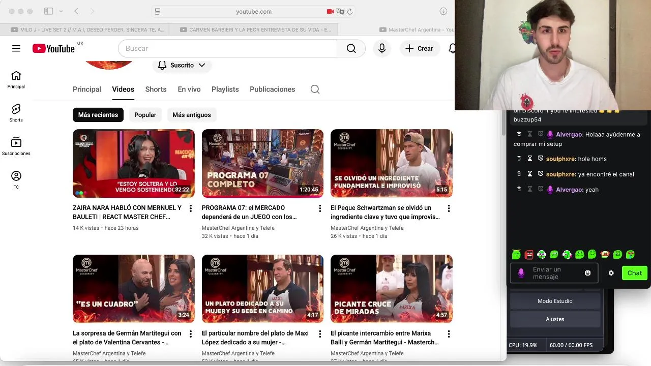651x366 pixels.
Task: Search within channel using magnifier icon
Action: 315,89
